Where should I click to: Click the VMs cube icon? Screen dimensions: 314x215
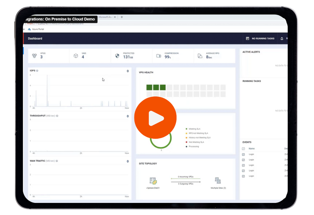pyautogui.click(x=76, y=56)
